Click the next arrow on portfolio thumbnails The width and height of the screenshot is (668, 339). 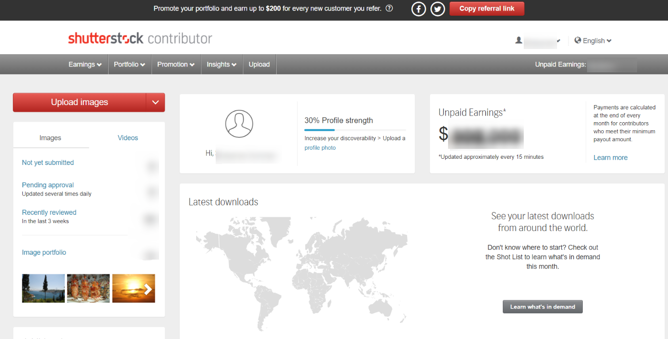148,289
